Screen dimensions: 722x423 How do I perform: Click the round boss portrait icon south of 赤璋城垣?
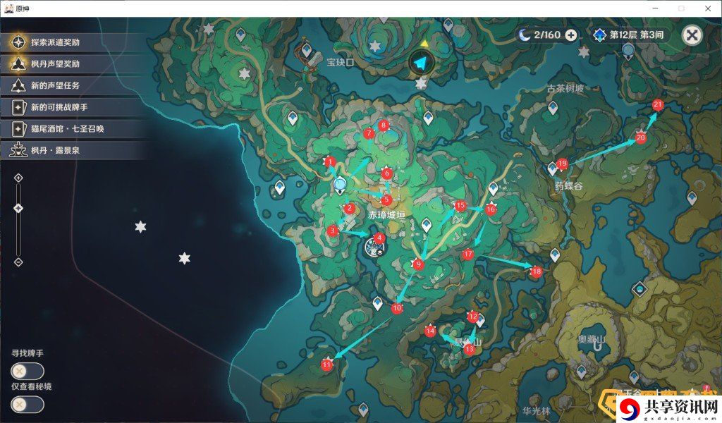(x=374, y=247)
